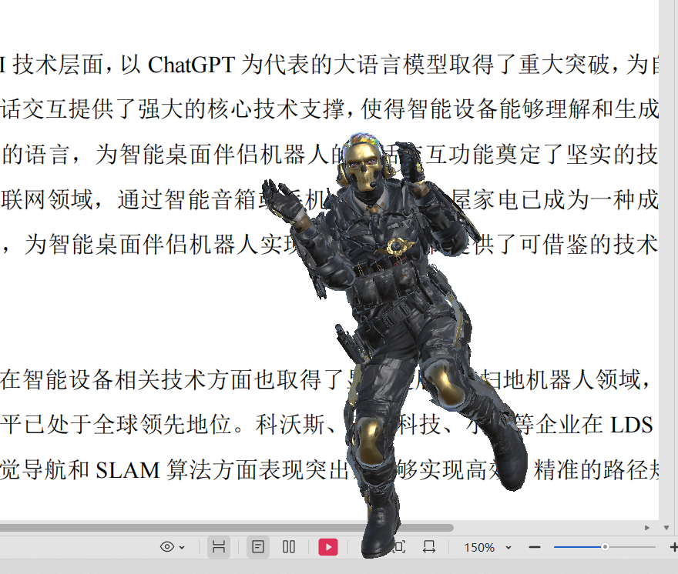Click the zoom slider handle
678x574 pixels.
pyautogui.click(x=605, y=547)
